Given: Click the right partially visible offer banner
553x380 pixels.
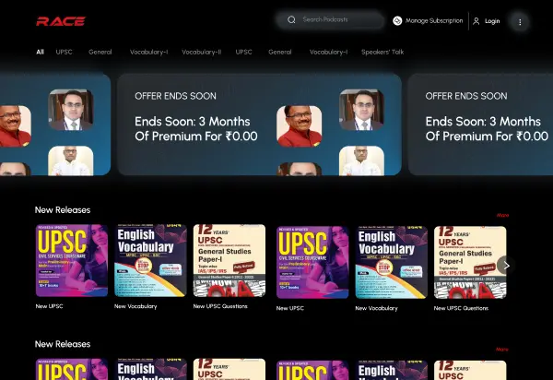Looking at the screenshot, I should pos(480,125).
